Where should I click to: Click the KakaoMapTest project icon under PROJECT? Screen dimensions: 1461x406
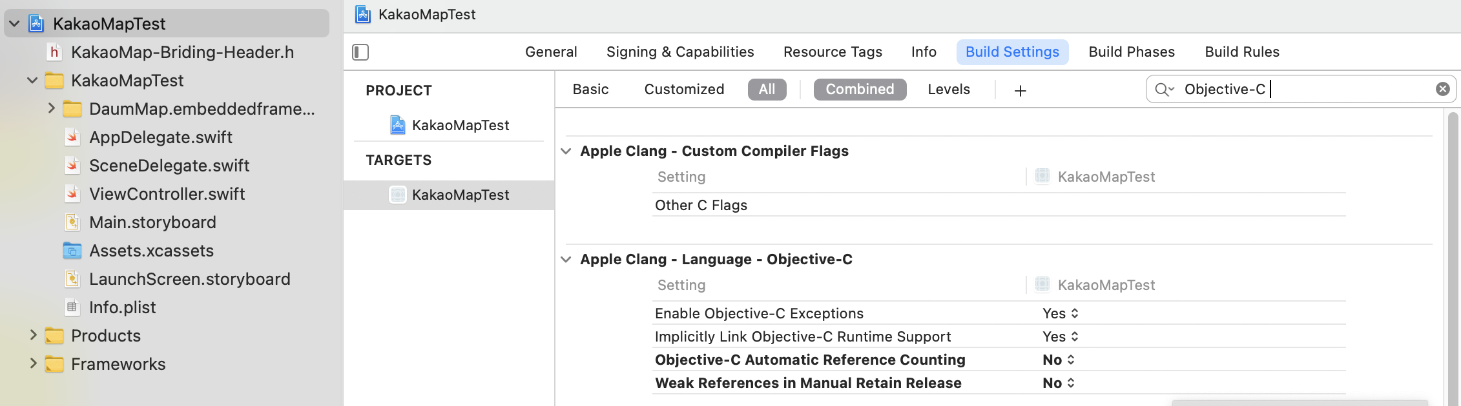(x=398, y=125)
